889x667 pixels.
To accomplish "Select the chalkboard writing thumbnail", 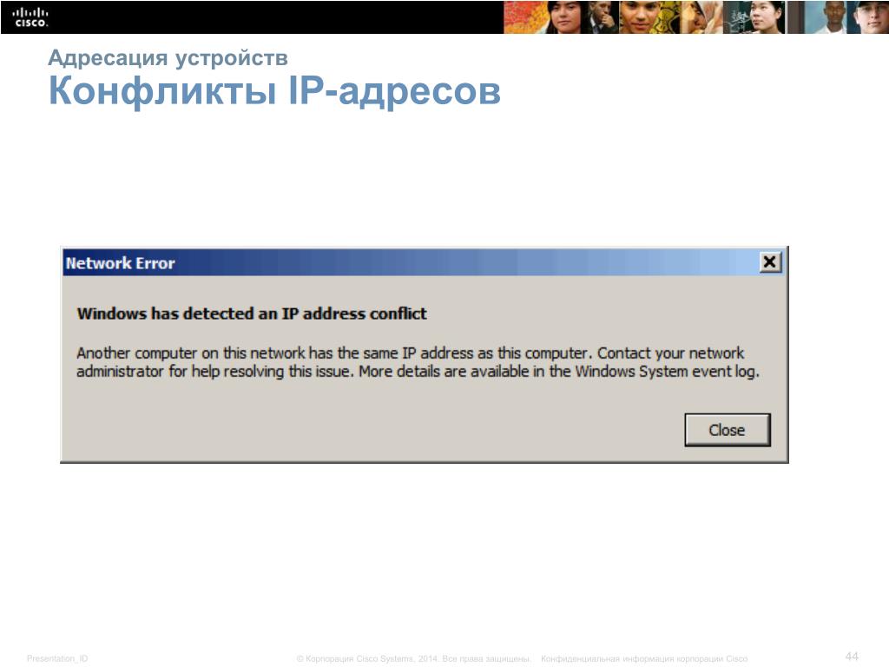I will 736,17.
